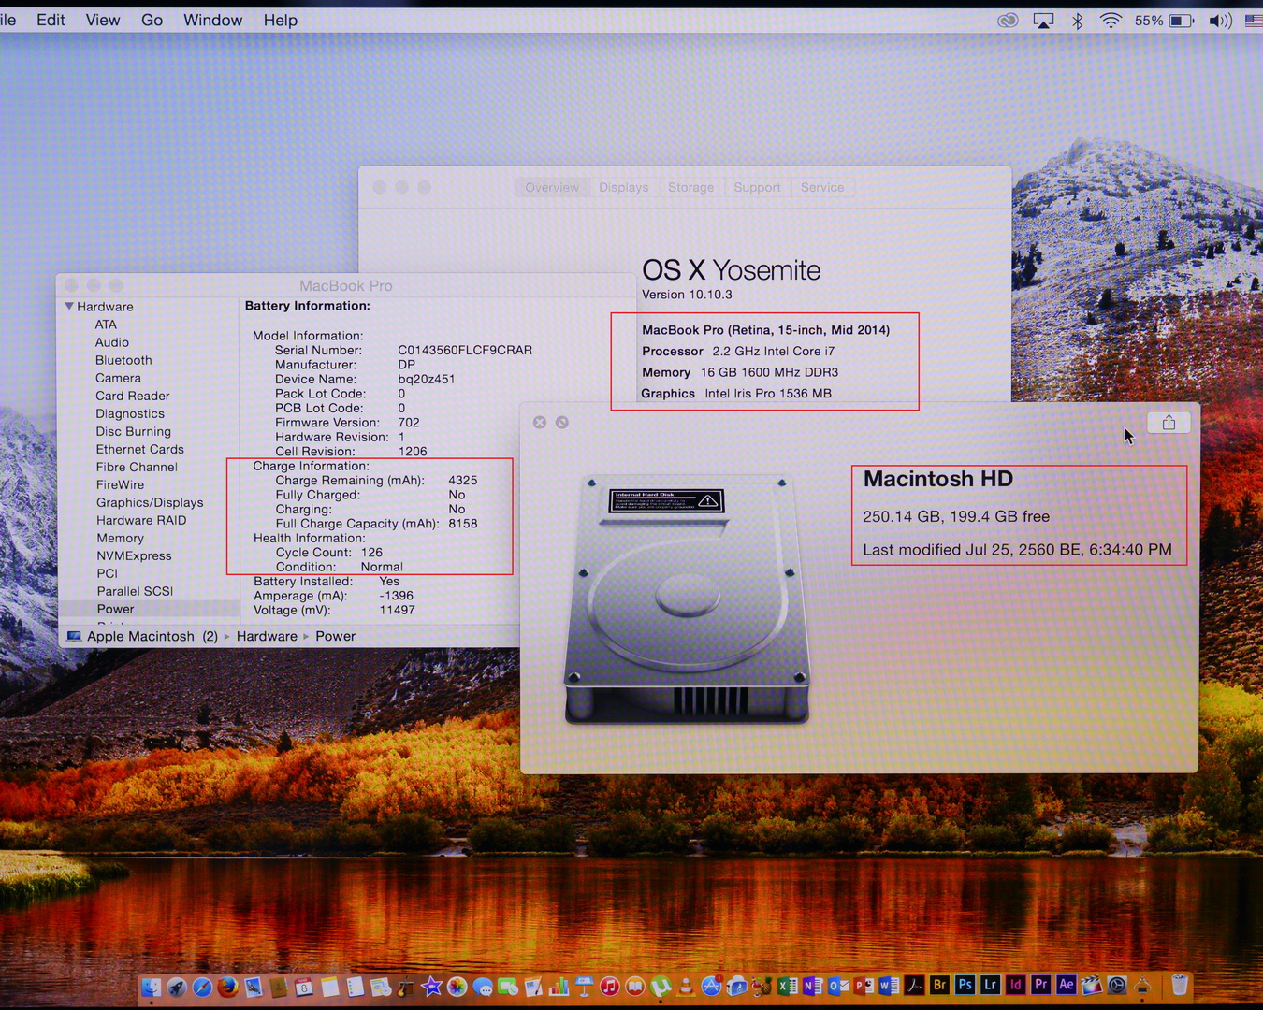
Task: Open AirPlay display menu bar icon
Action: (1043, 21)
